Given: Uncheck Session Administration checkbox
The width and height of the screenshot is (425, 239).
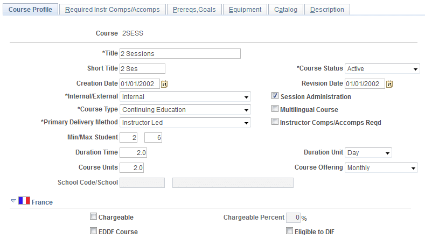Looking at the screenshot, I should click(x=275, y=96).
